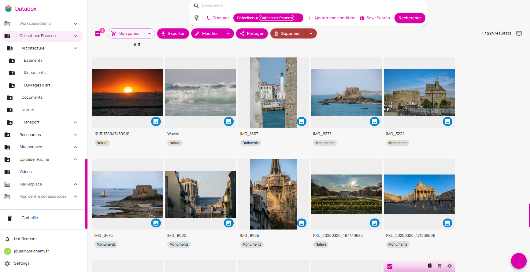Image resolution: width=530 pixels, height=272 pixels.
Task: Open the Supprimer dropdown arrow
Action: coord(311,34)
